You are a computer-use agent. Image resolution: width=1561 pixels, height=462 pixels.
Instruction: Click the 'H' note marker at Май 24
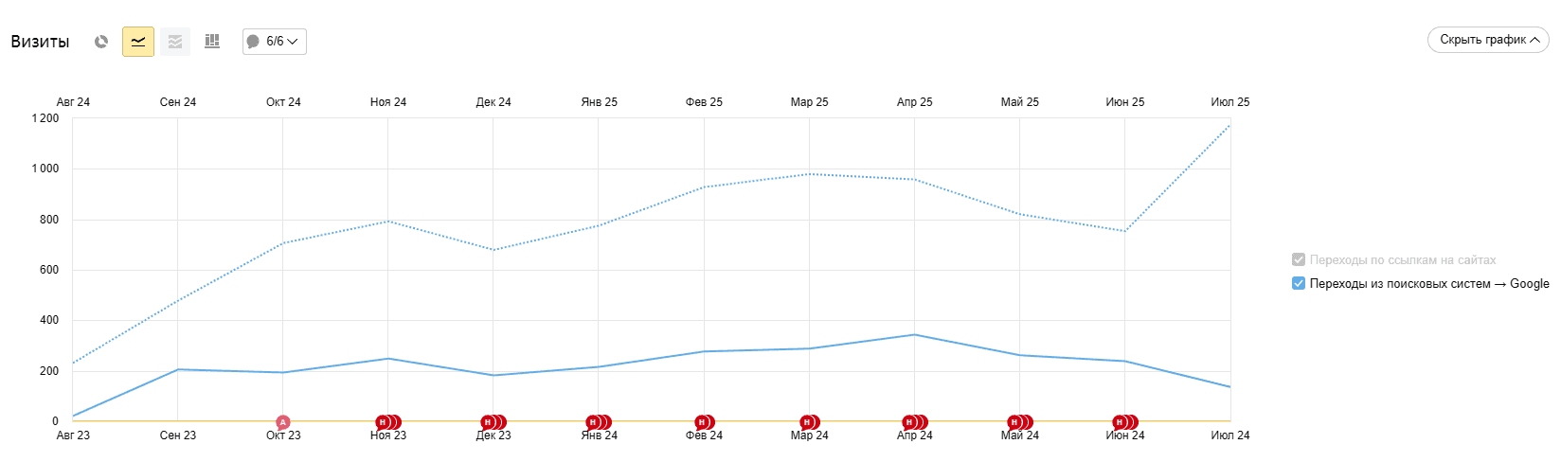tap(1014, 422)
